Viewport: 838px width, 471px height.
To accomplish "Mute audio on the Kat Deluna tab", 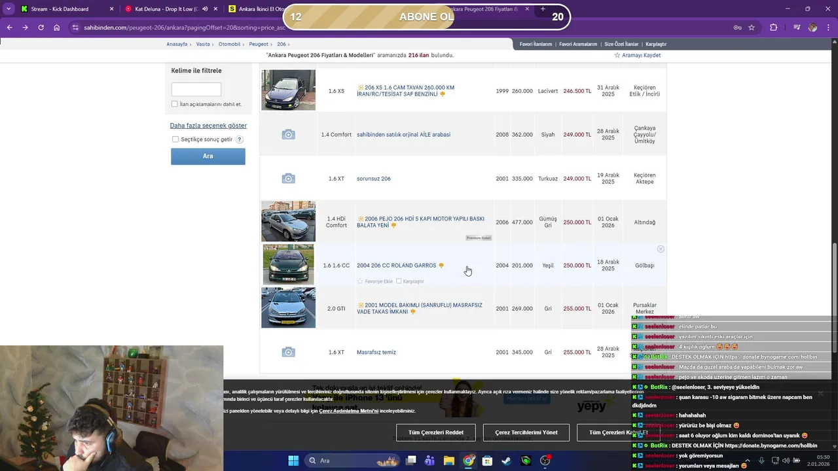I will point(205,9).
